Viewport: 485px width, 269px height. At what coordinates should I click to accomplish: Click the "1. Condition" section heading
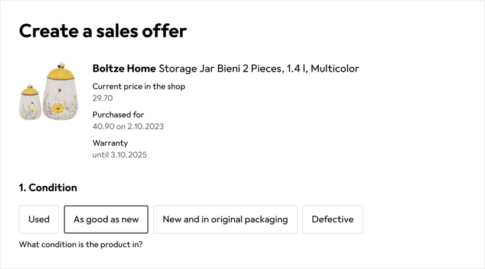(48, 188)
